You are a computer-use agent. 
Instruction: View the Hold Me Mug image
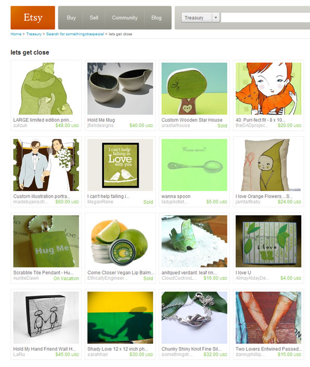(120, 88)
